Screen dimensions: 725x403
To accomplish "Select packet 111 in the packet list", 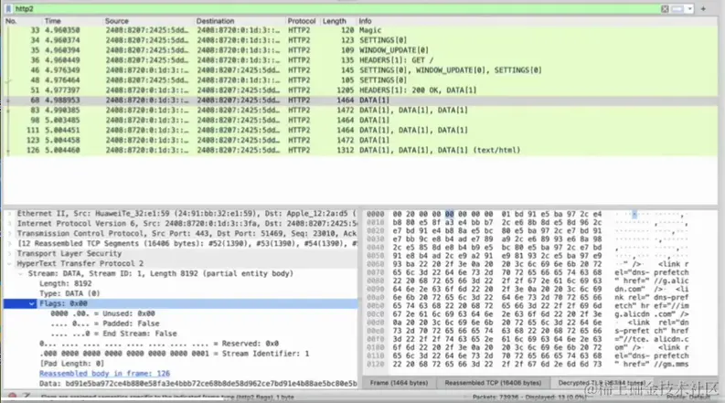I will click(360, 131).
